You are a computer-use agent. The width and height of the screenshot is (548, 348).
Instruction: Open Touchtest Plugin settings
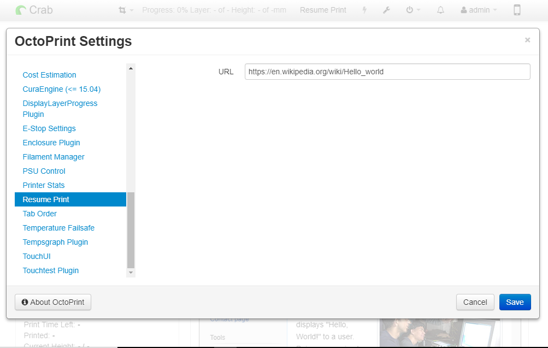[x=51, y=271]
